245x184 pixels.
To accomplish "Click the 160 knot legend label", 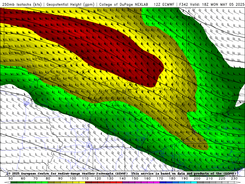I will [x=147, y=178].
